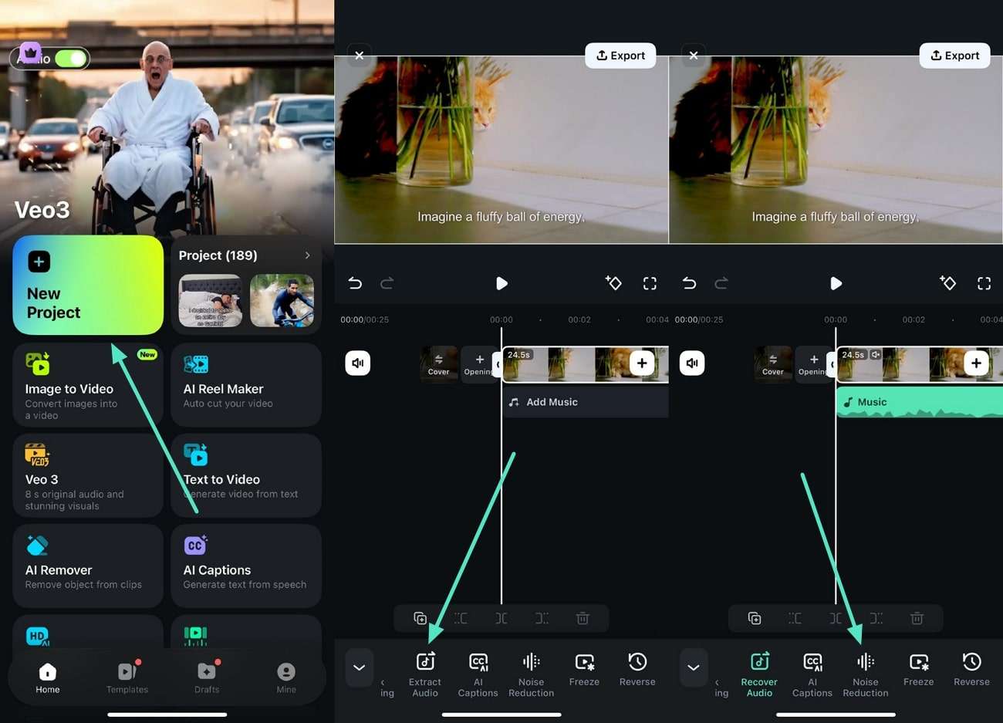This screenshot has width=1003, height=723.
Task: Open AI Reel Maker tool
Action: click(246, 385)
